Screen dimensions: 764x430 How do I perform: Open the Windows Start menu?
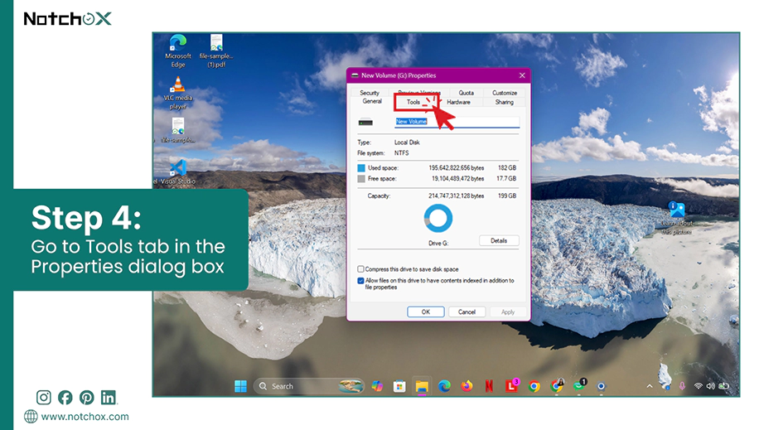[240, 386]
